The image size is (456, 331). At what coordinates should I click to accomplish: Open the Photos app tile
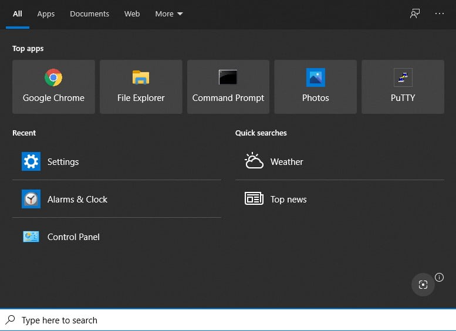(x=316, y=87)
